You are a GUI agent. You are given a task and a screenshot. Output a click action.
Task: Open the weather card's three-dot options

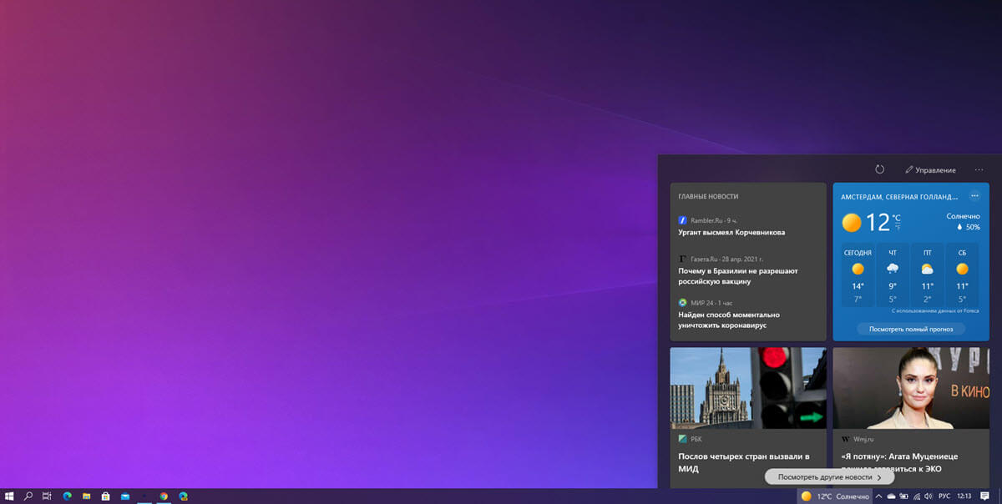974,196
